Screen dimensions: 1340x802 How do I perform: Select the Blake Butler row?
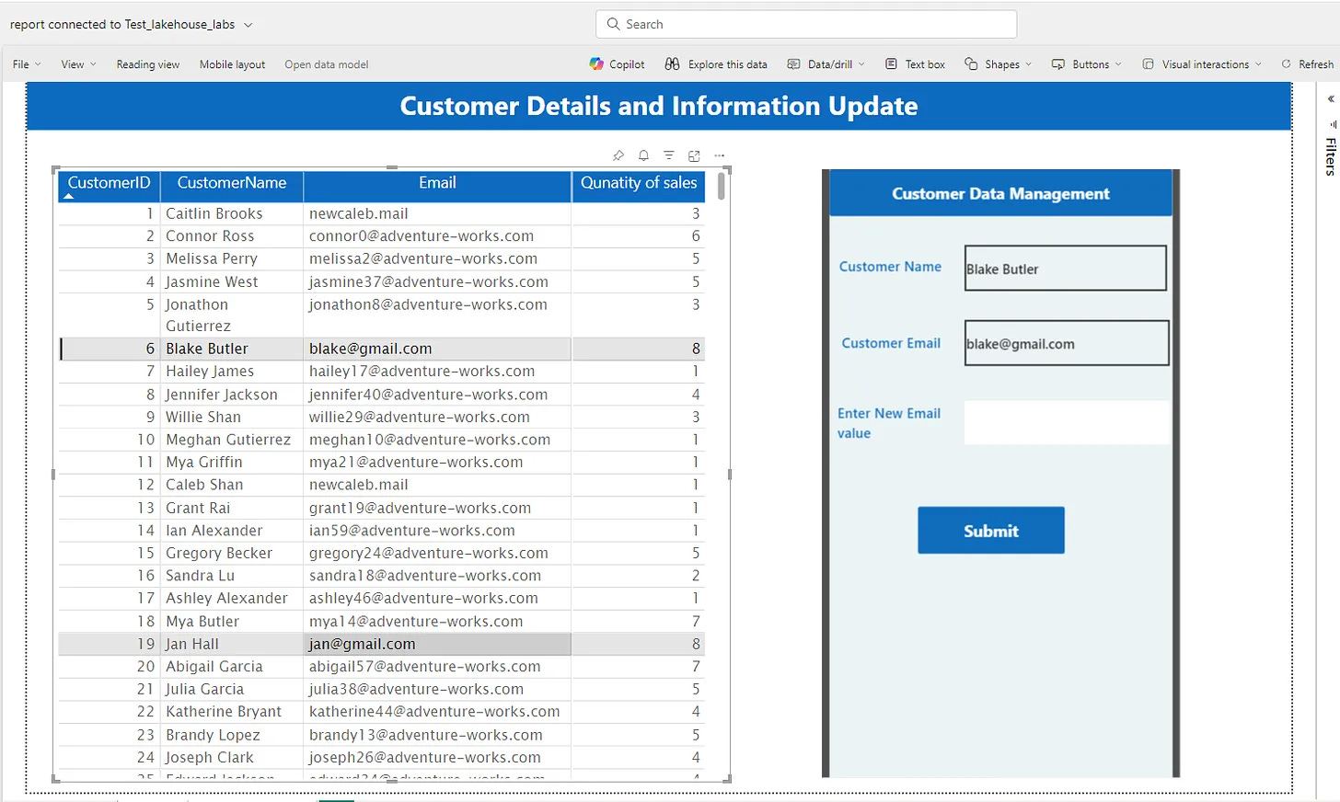382,349
